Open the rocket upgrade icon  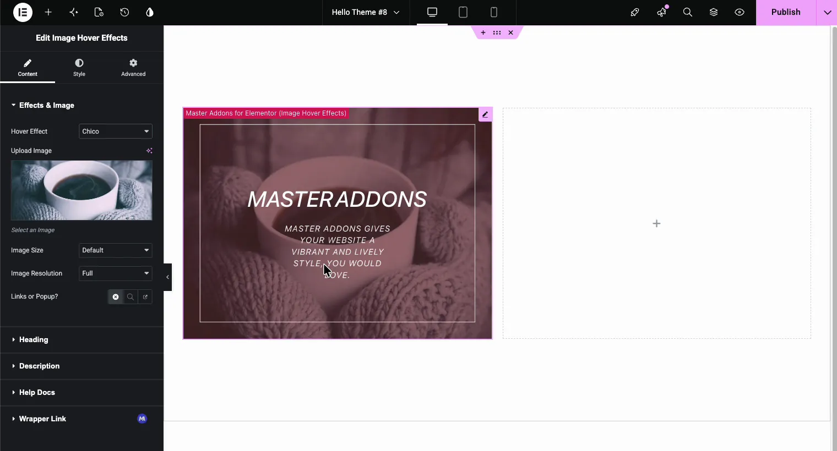(x=635, y=12)
